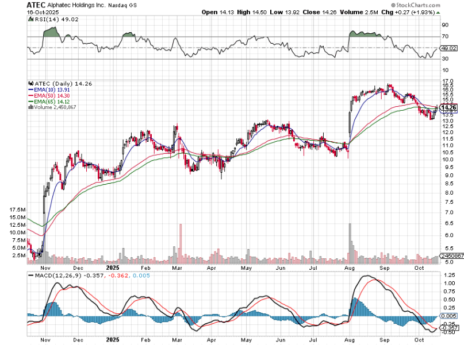Click the ATEC ticker symbol in the header

(x=36, y=5)
